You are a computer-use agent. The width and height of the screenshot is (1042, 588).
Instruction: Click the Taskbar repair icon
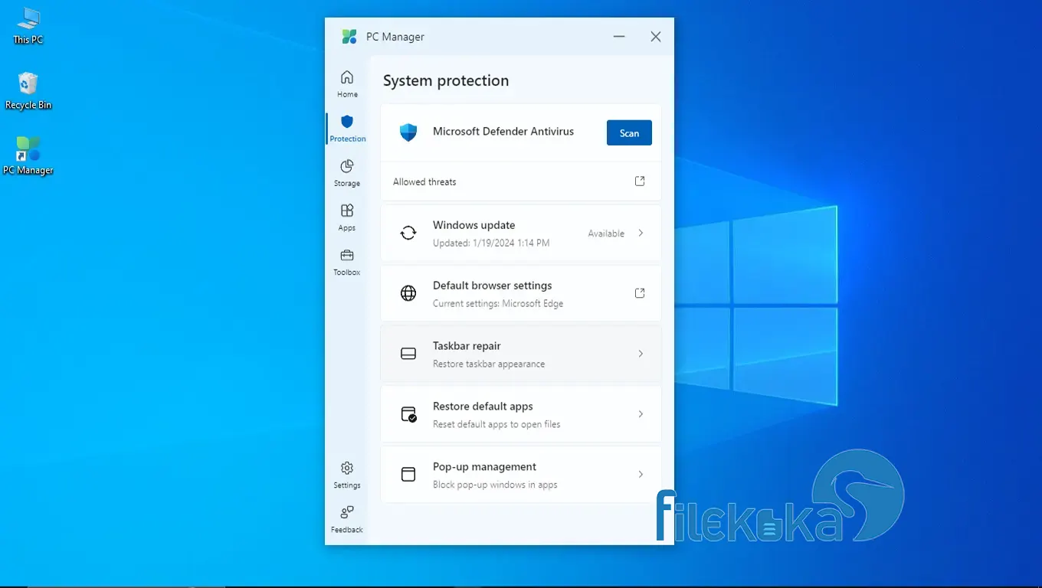408,354
